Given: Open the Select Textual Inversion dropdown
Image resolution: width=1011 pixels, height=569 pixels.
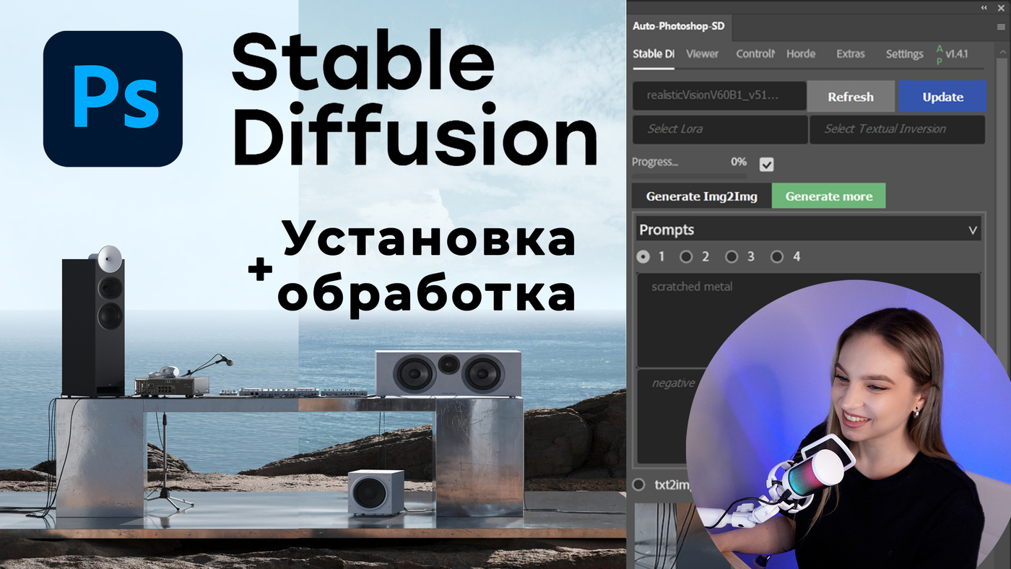Looking at the screenshot, I should tap(898, 129).
